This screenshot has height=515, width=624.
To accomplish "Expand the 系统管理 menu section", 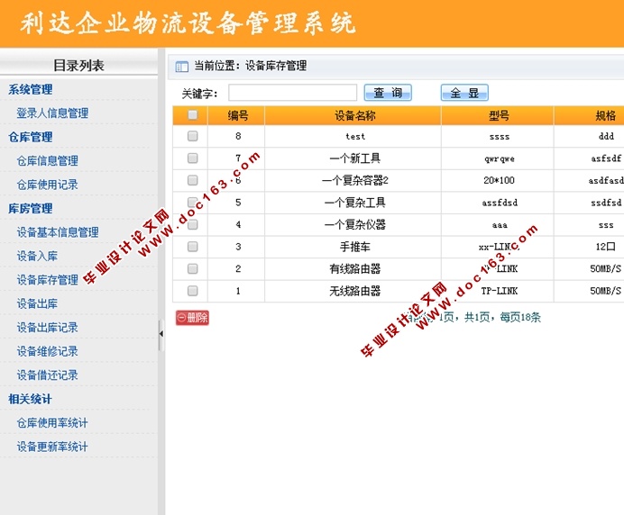I will point(31,89).
